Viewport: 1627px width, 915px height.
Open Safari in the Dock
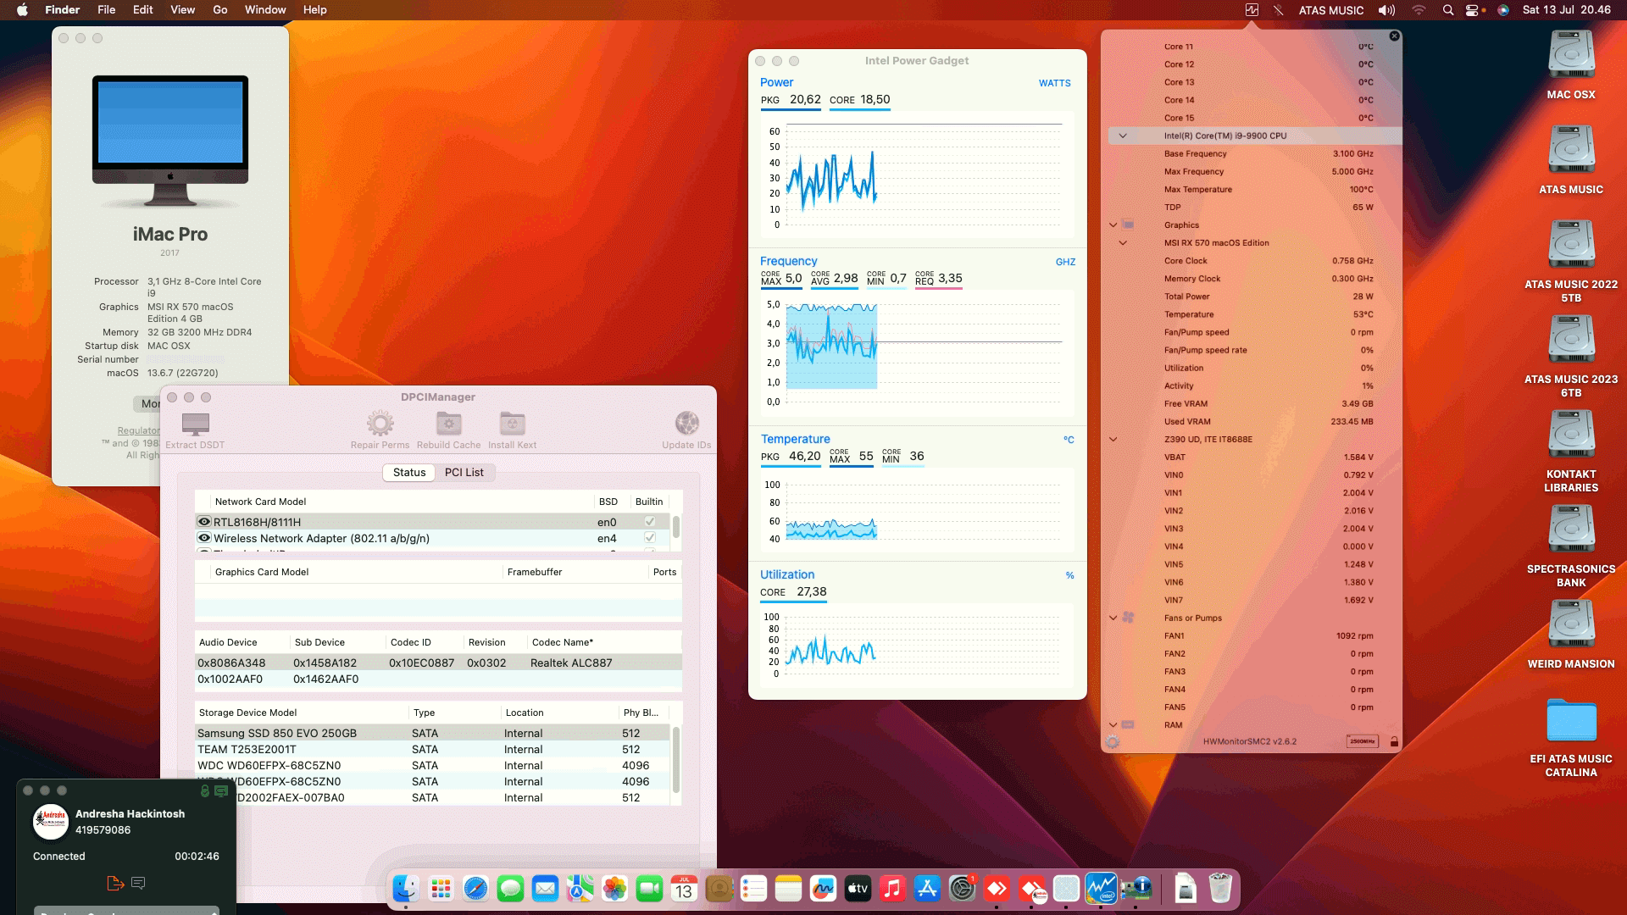475,889
